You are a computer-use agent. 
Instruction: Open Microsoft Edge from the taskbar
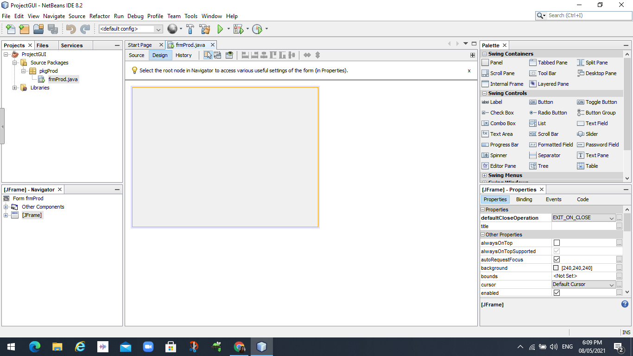pos(35,347)
